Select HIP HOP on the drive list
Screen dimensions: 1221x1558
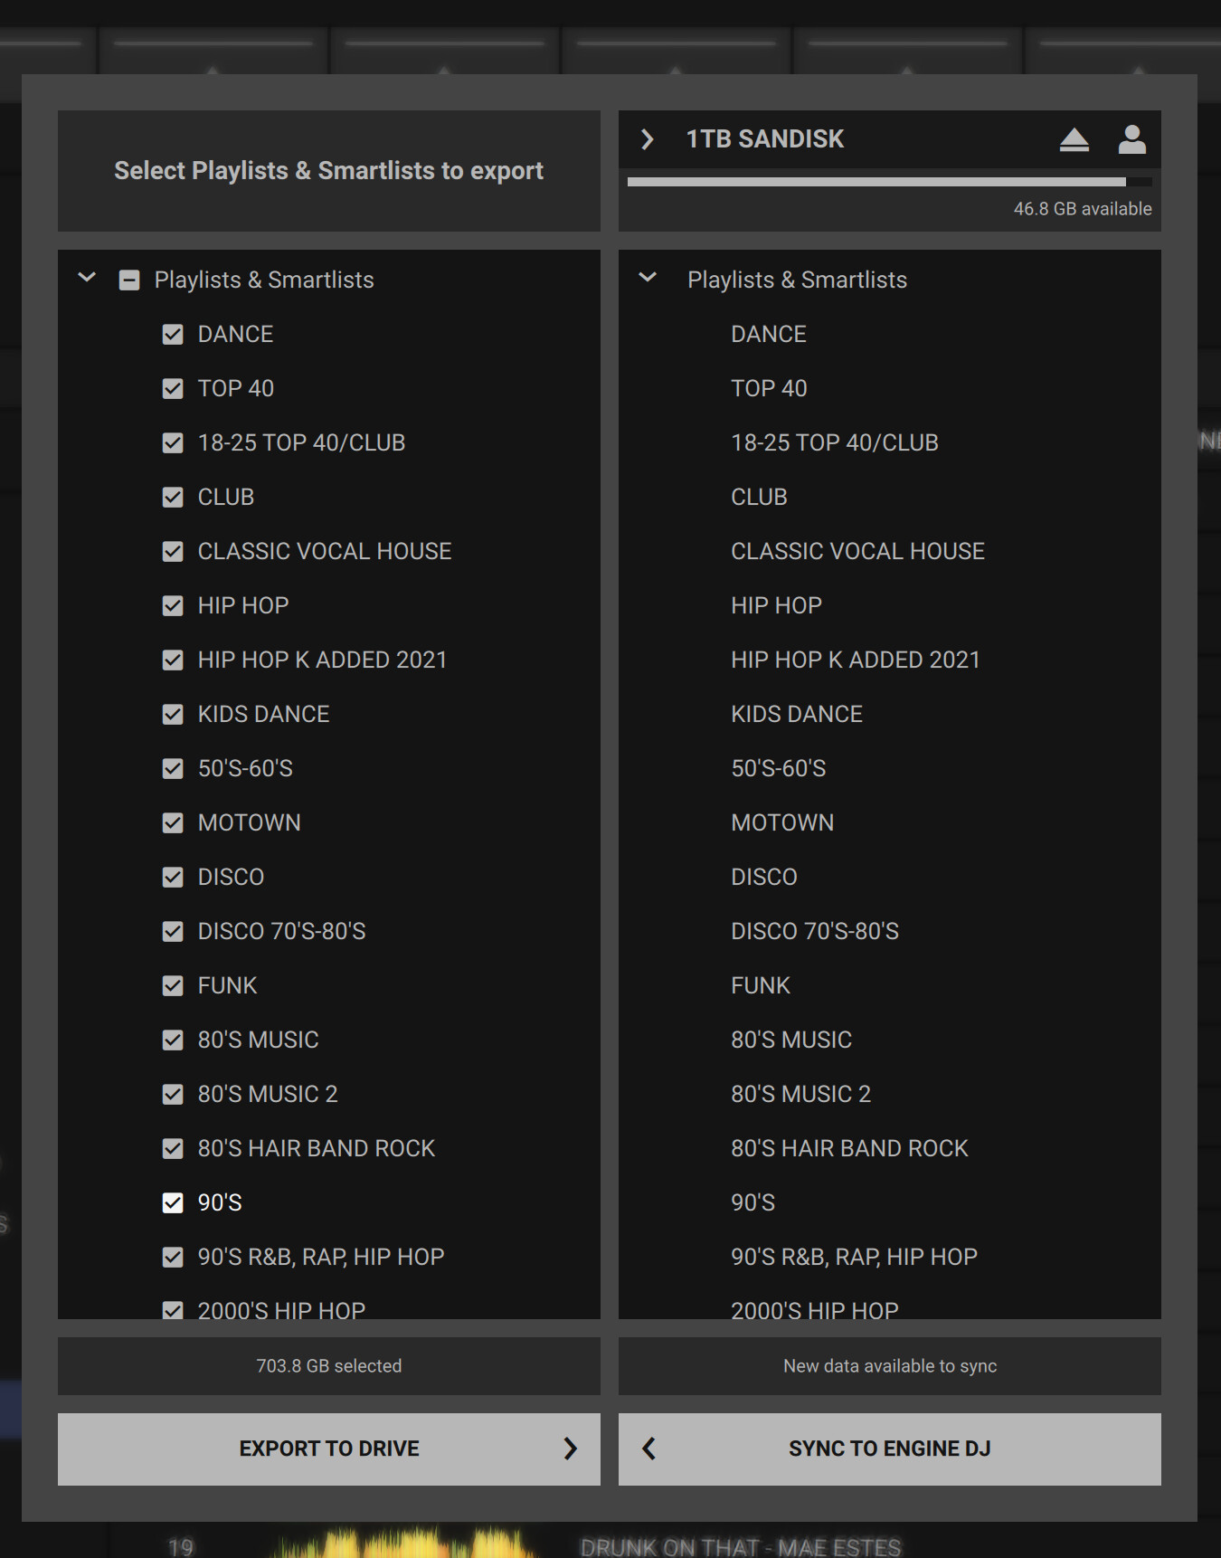coord(776,605)
